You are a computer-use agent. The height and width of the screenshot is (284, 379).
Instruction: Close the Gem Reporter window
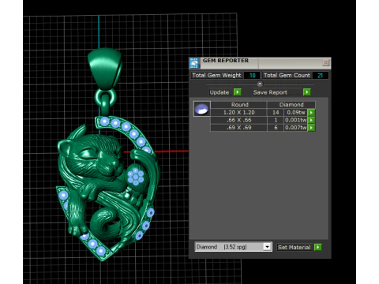[325, 62]
